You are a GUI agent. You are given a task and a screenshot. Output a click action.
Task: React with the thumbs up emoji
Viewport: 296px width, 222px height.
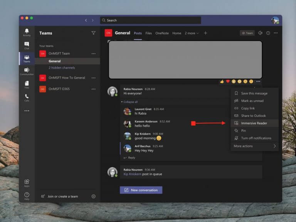(x=222, y=81)
